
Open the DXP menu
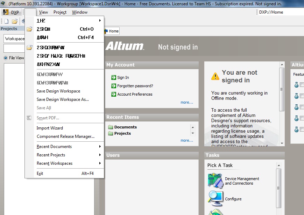pyautogui.click(x=11, y=12)
